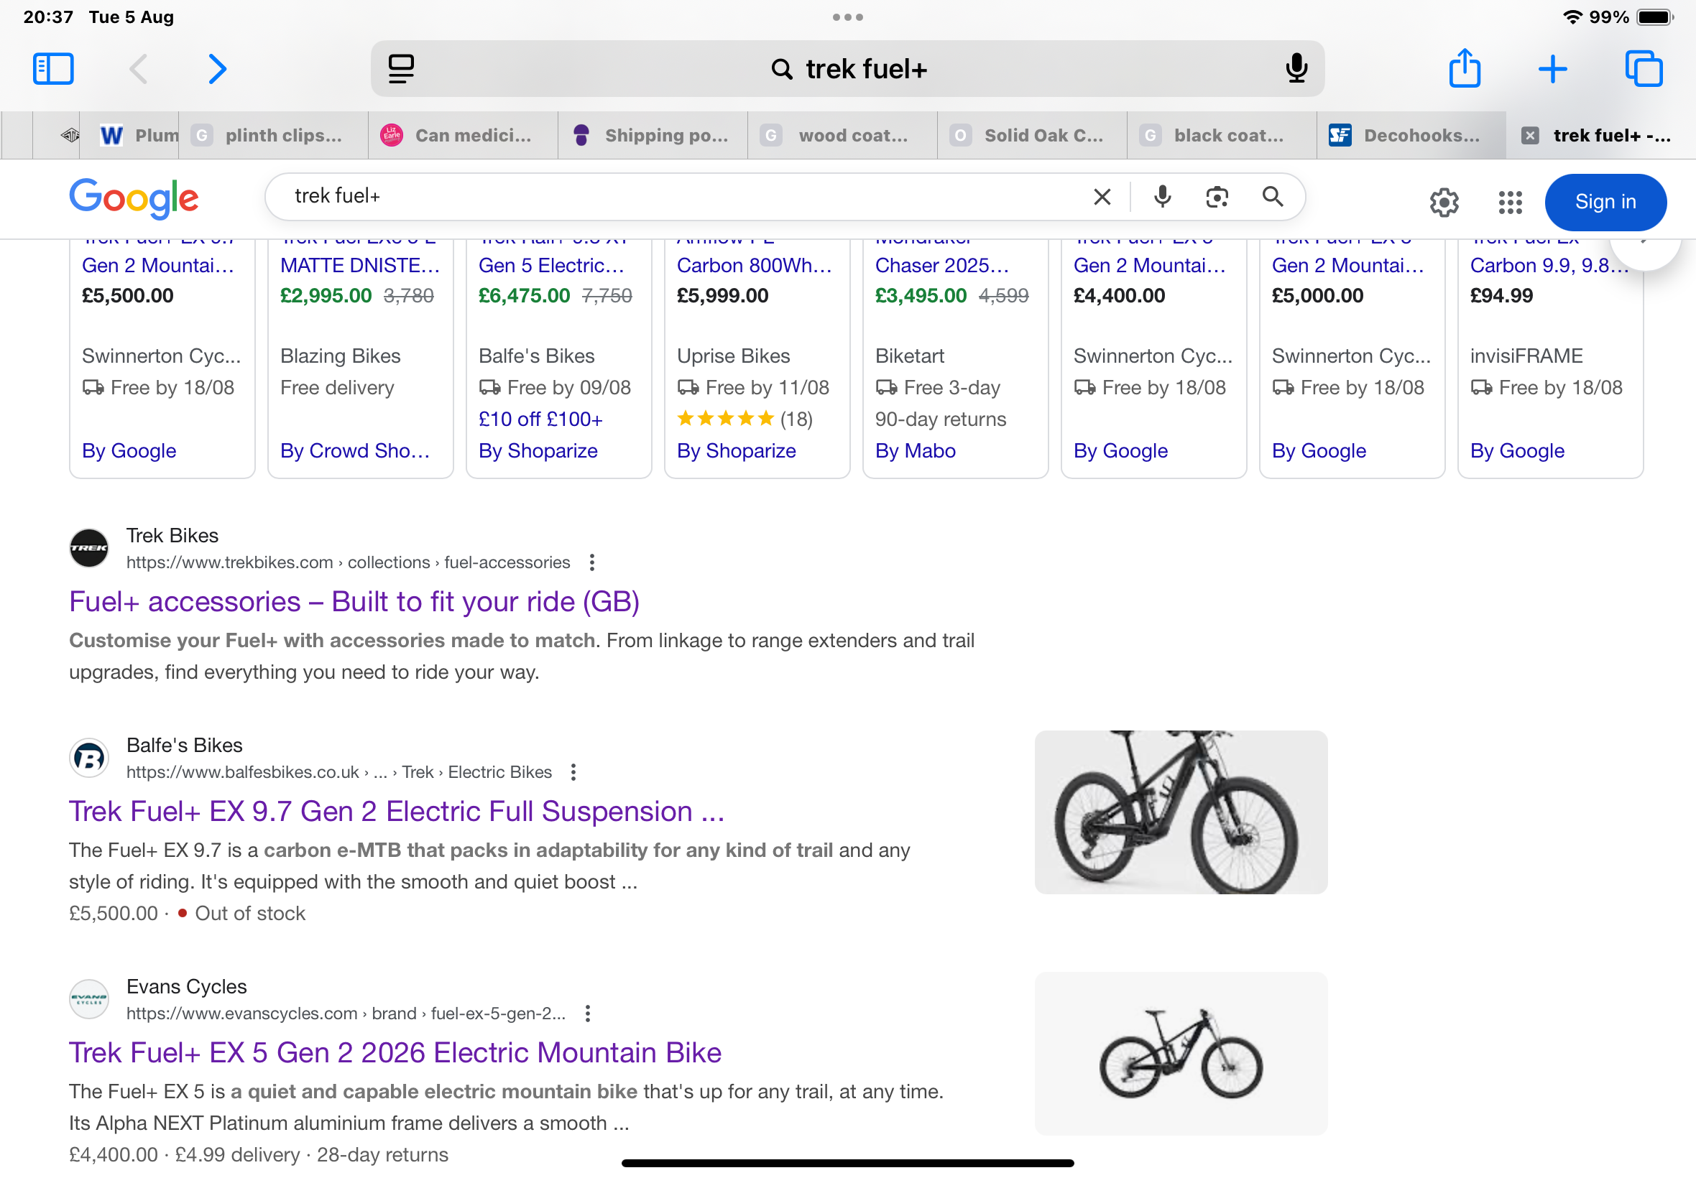Select the Out of stock status text
This screenshot has width=1696, height=1178.
[249, 914]
